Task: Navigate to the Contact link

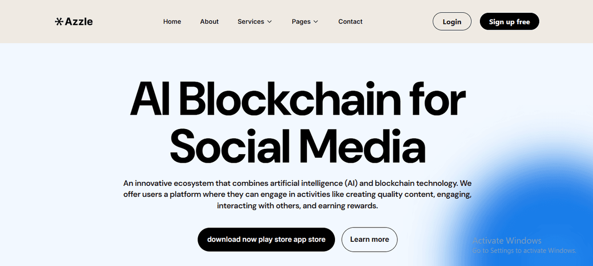Action: point(350,22)
